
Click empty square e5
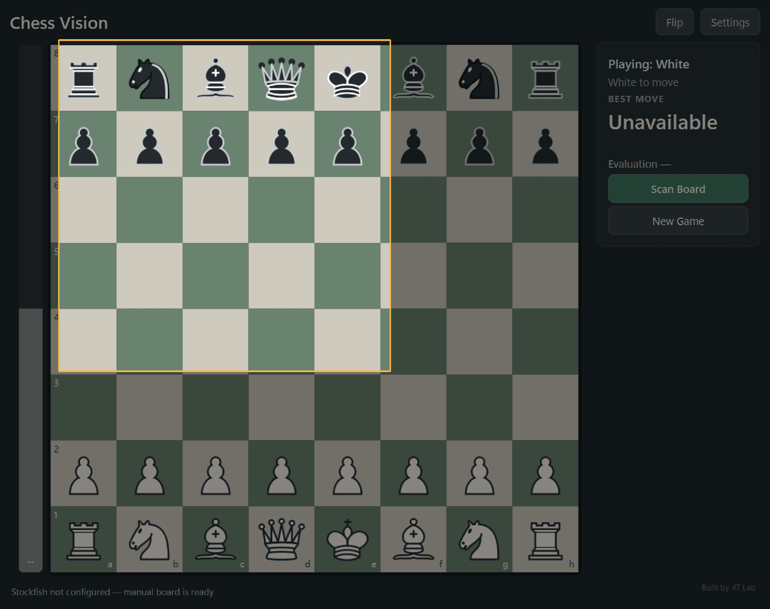[x=348, y=276]
